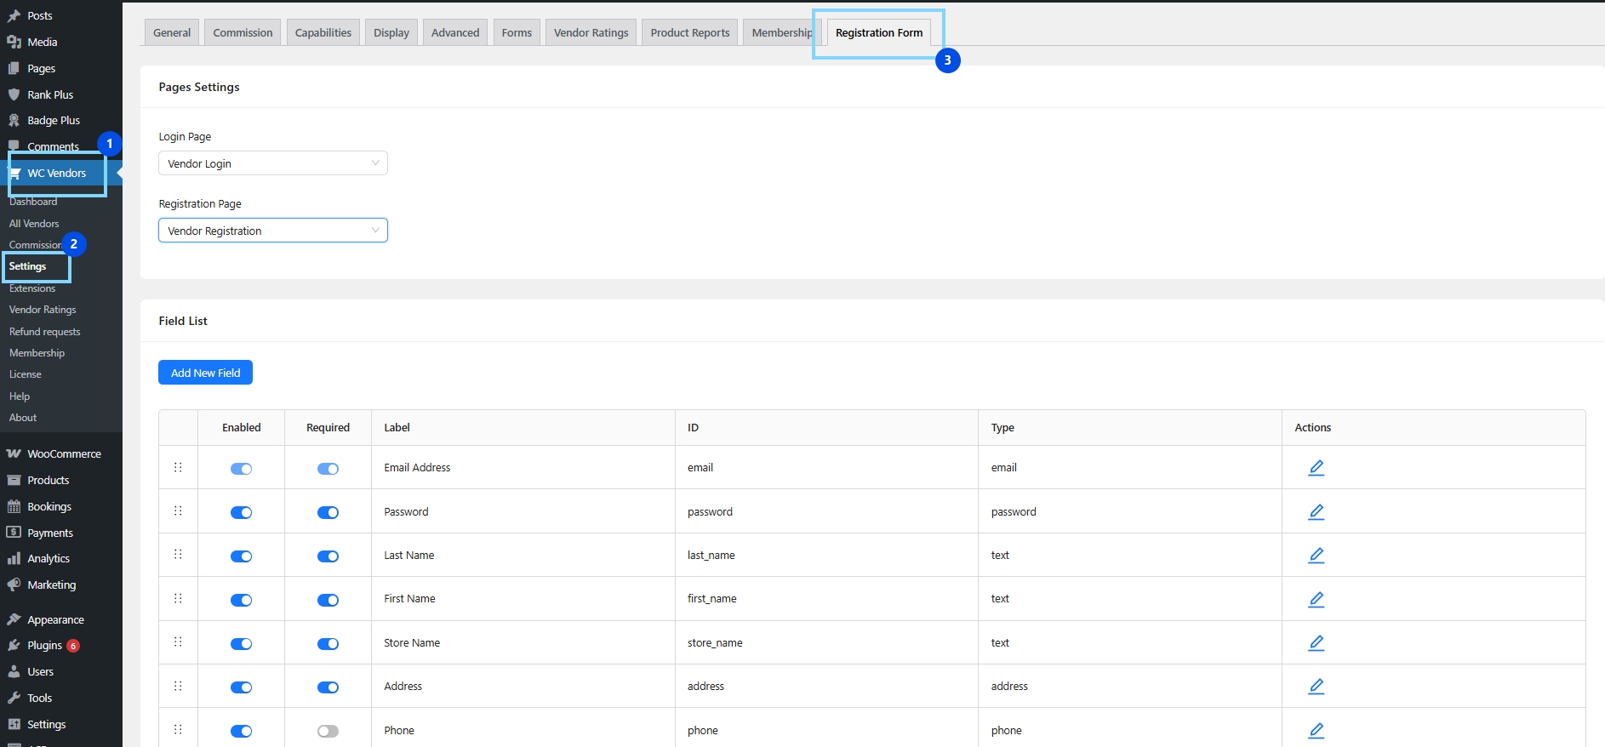Turn off Required toggle for Address
Viewport: 1605px width, 747px height.
[328, 687]
